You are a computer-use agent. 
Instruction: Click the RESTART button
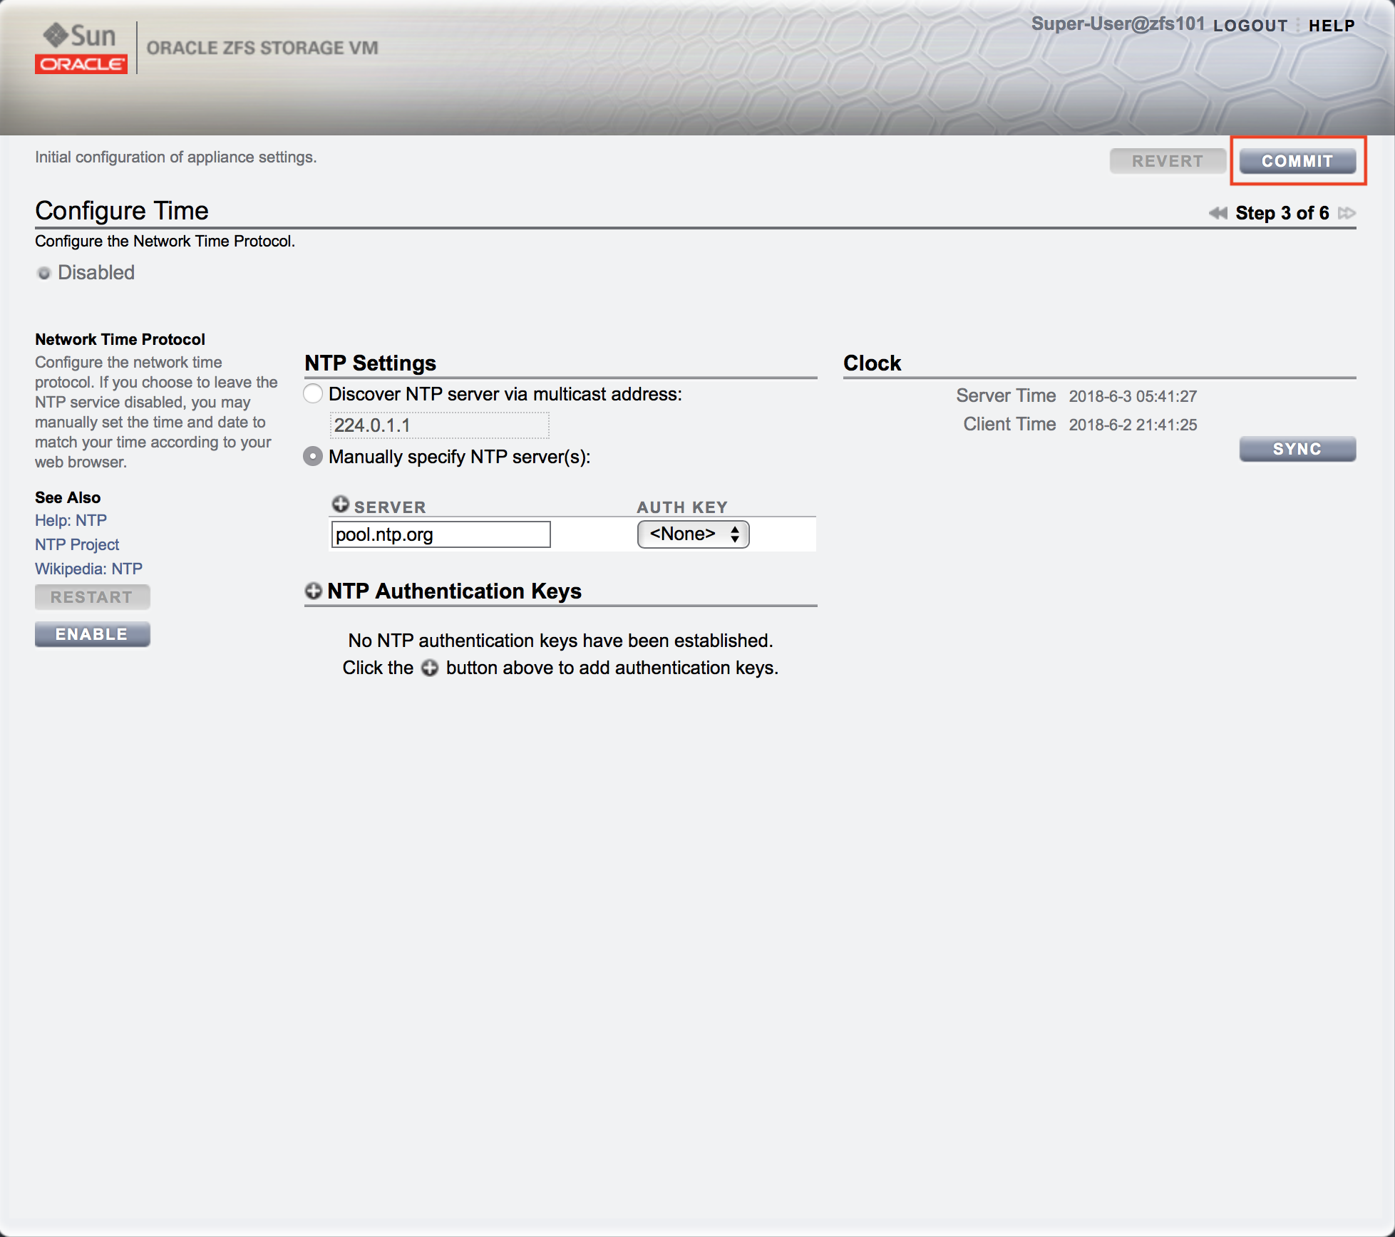93,597
